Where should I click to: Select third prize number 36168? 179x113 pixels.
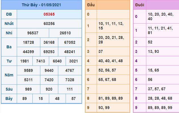tap(49, 42)
